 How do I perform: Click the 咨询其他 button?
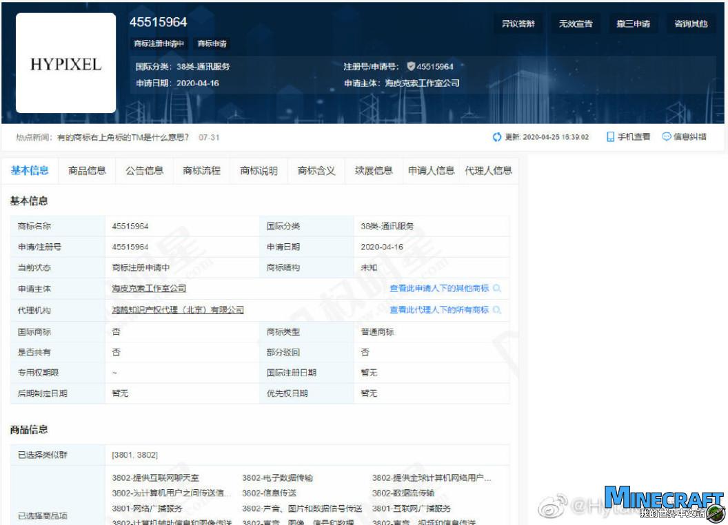(690, 23)
